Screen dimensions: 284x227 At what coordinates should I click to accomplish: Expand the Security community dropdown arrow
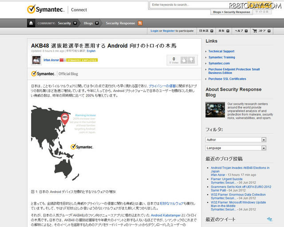pos(75,23)
